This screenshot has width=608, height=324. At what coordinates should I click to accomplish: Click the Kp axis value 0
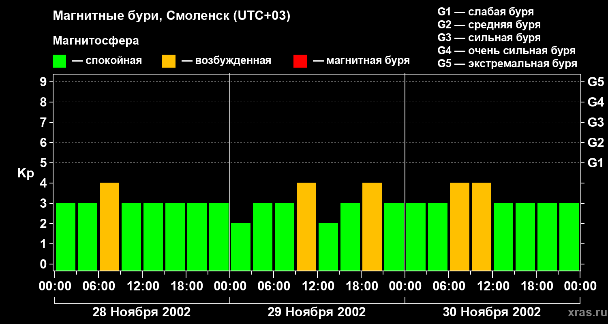point(44,264)
